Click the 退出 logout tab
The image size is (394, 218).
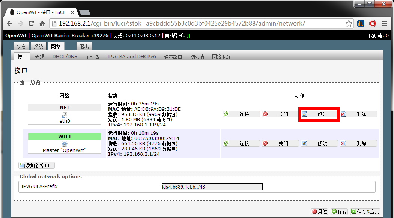(x=84, y=47)
